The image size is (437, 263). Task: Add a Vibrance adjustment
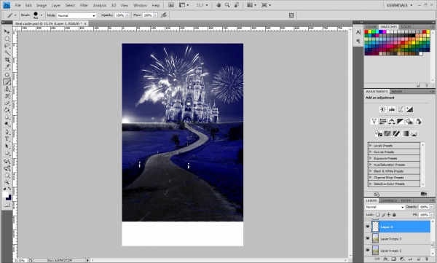[x=374, y=122]
